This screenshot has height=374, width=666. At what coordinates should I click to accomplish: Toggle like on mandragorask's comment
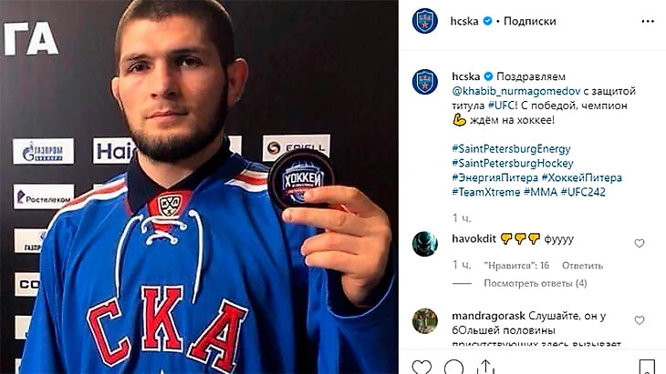(640, 320)
